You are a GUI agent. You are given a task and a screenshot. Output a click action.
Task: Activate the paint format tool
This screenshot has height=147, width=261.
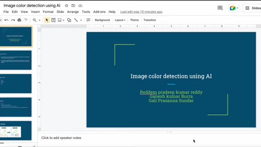click(26, 20)
